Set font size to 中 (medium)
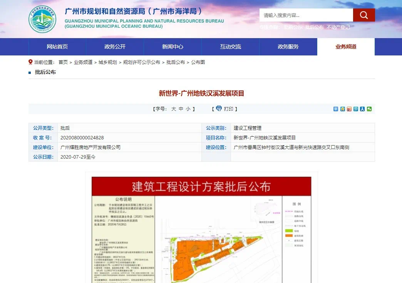The height and width of the screenshot is (283, 402). point(181,109)
